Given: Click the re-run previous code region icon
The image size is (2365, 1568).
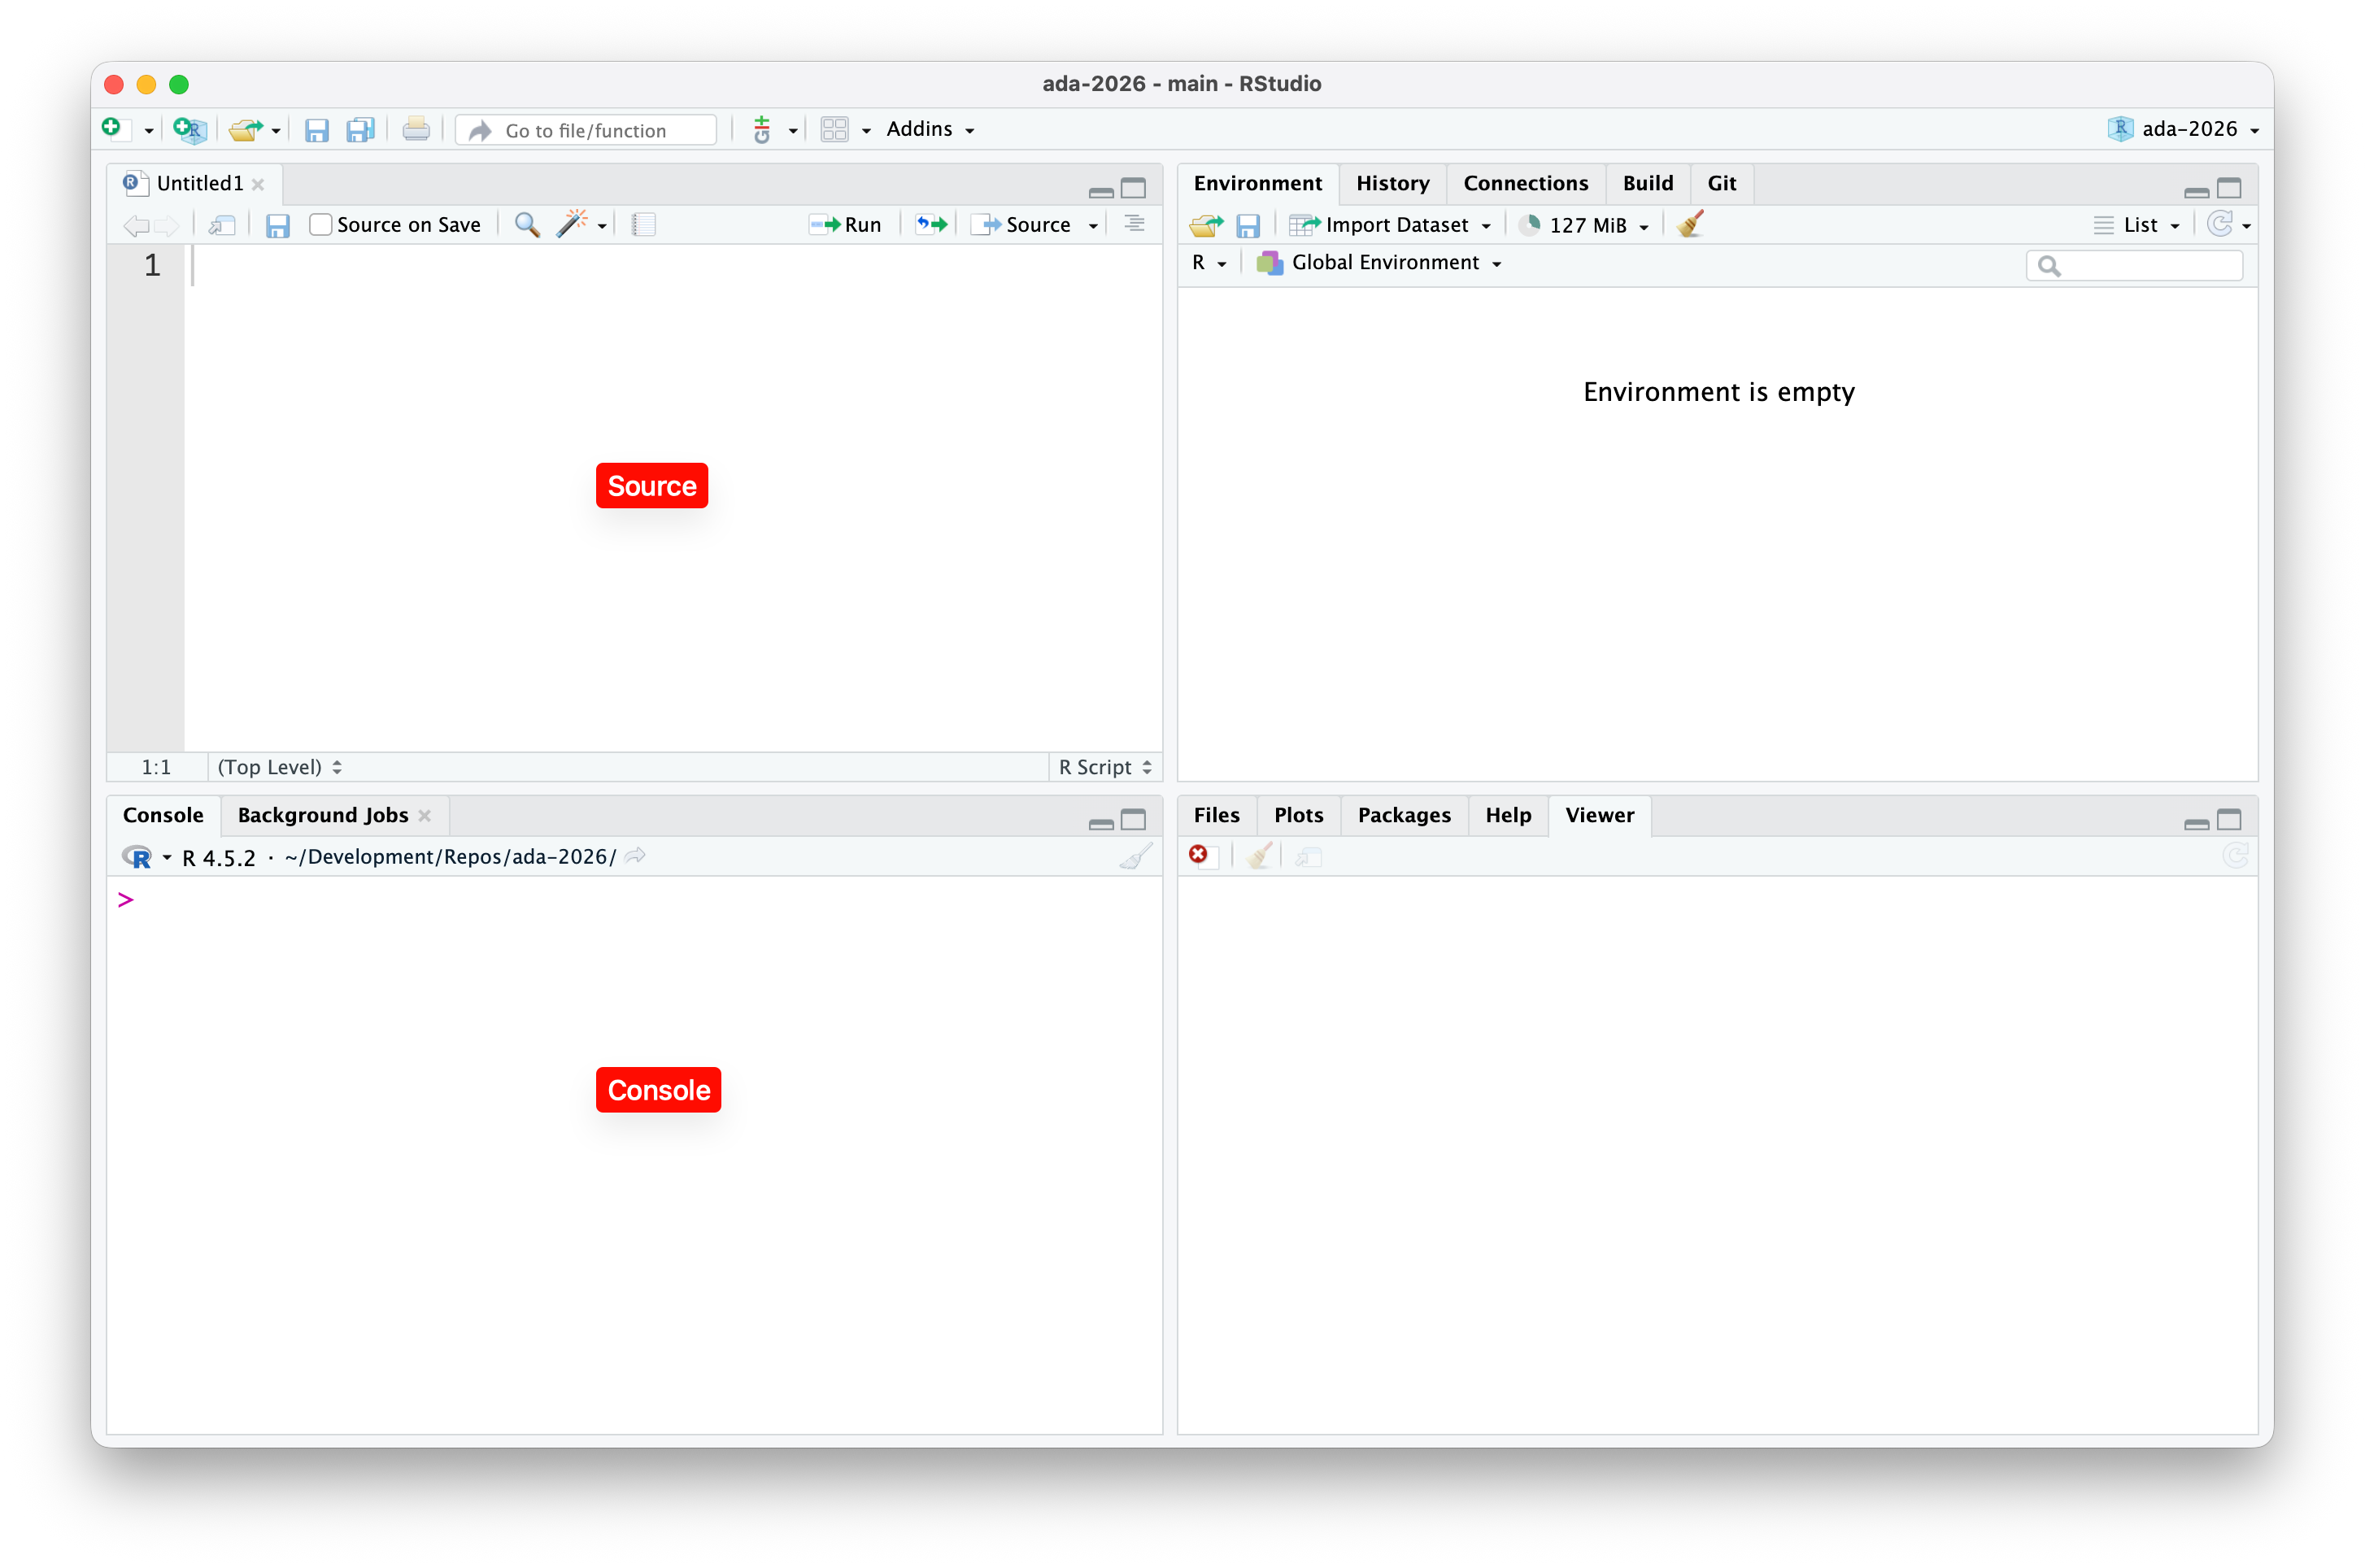Looking at the screenshot, I should pyautogui.click(x=931, y=225).
